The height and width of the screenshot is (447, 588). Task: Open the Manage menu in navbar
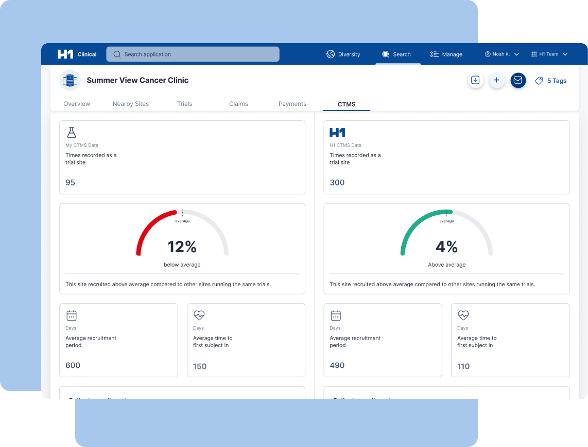446,54
